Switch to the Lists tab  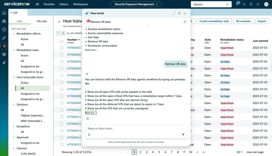click(x=19, y=21)
